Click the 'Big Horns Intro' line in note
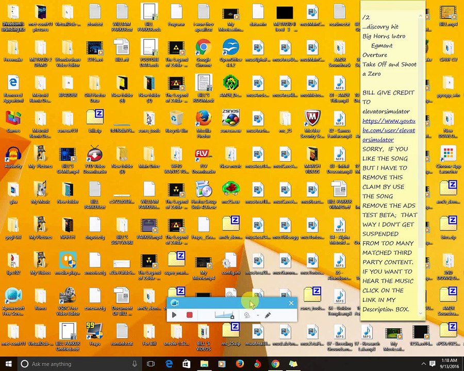Viewport: 464px width, 371px height. click(384, 36)
